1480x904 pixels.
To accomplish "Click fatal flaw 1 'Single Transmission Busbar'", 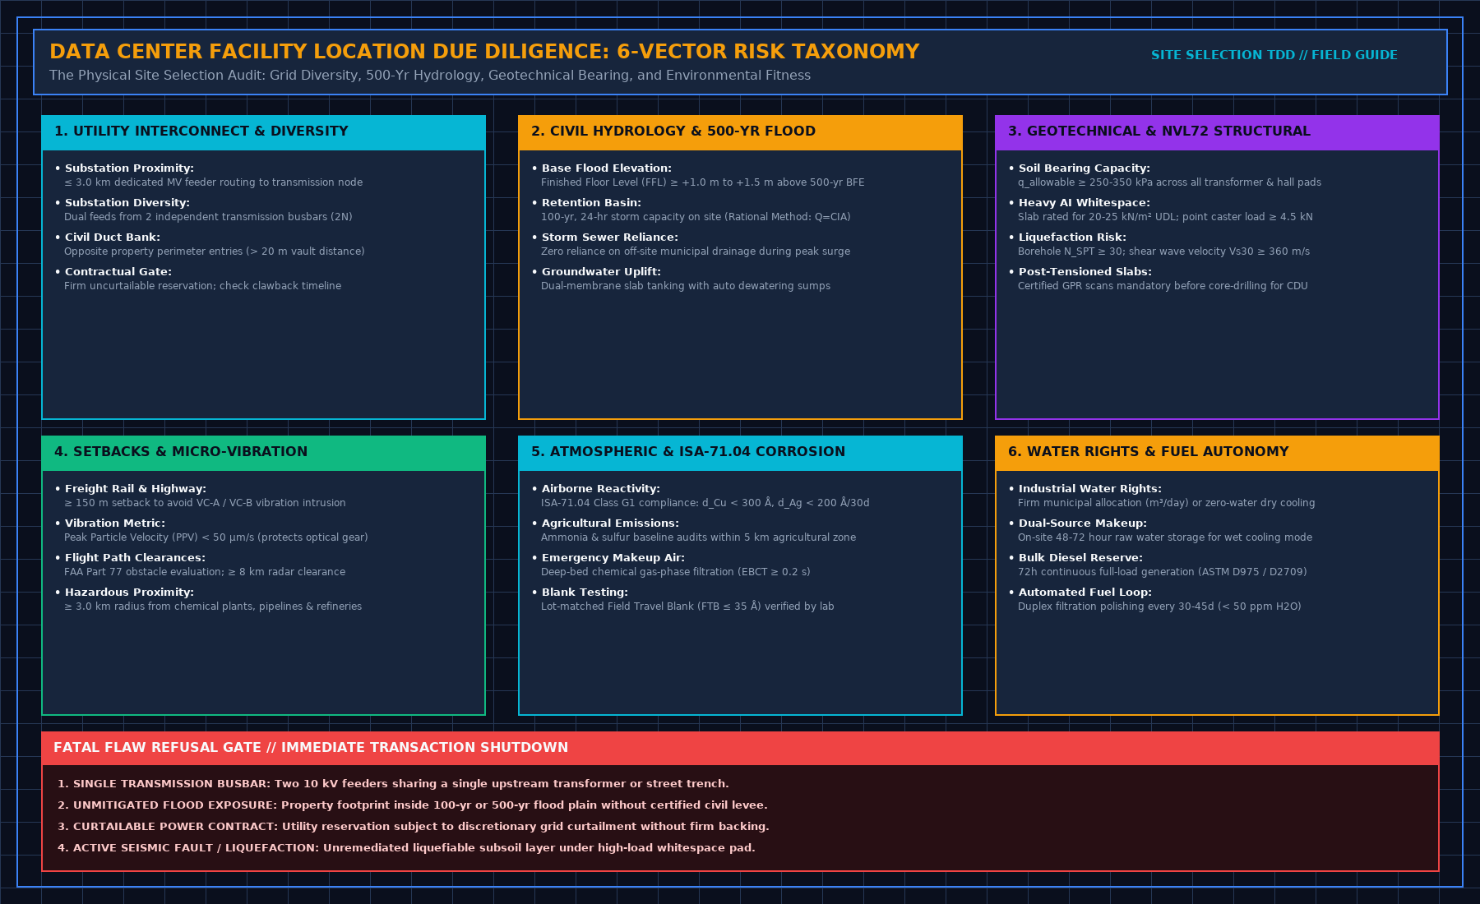I will [x=393, y=784].
